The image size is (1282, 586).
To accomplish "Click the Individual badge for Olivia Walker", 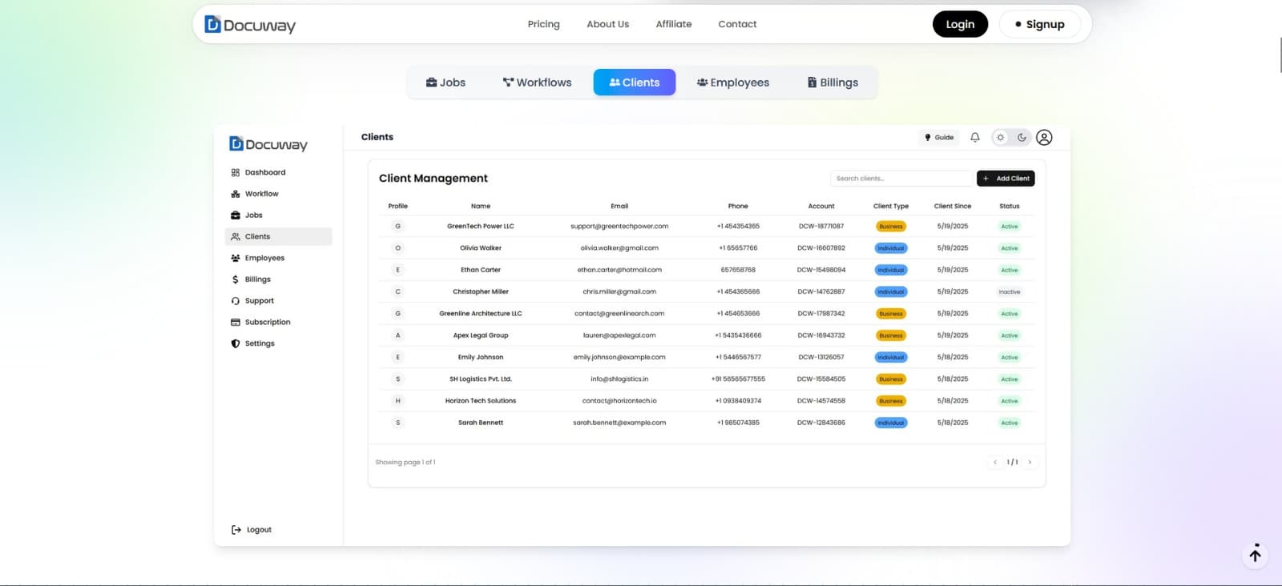I will [891, 248].
